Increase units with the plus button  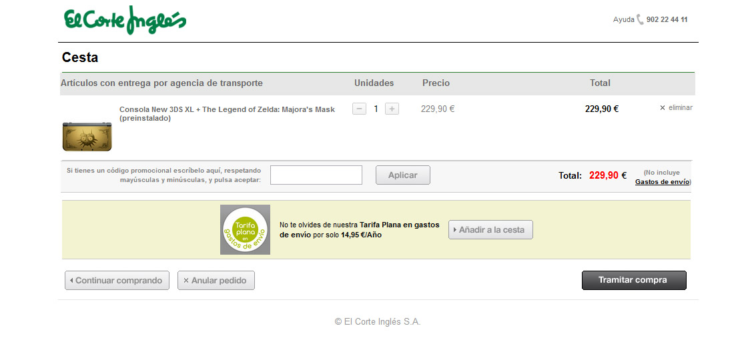tap(392, 109)
